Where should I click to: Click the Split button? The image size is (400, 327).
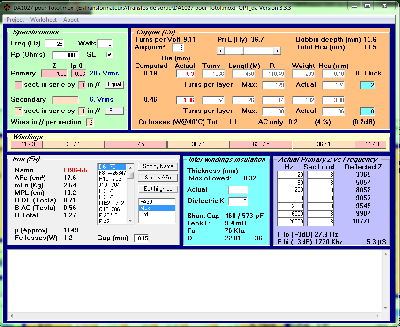tap(114, 111)
